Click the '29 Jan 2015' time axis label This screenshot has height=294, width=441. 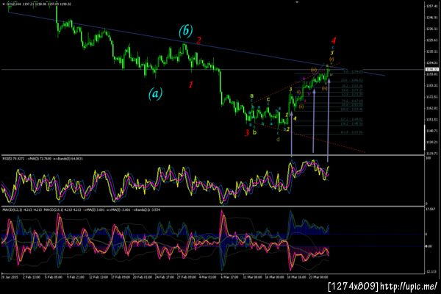click(10, 277)
